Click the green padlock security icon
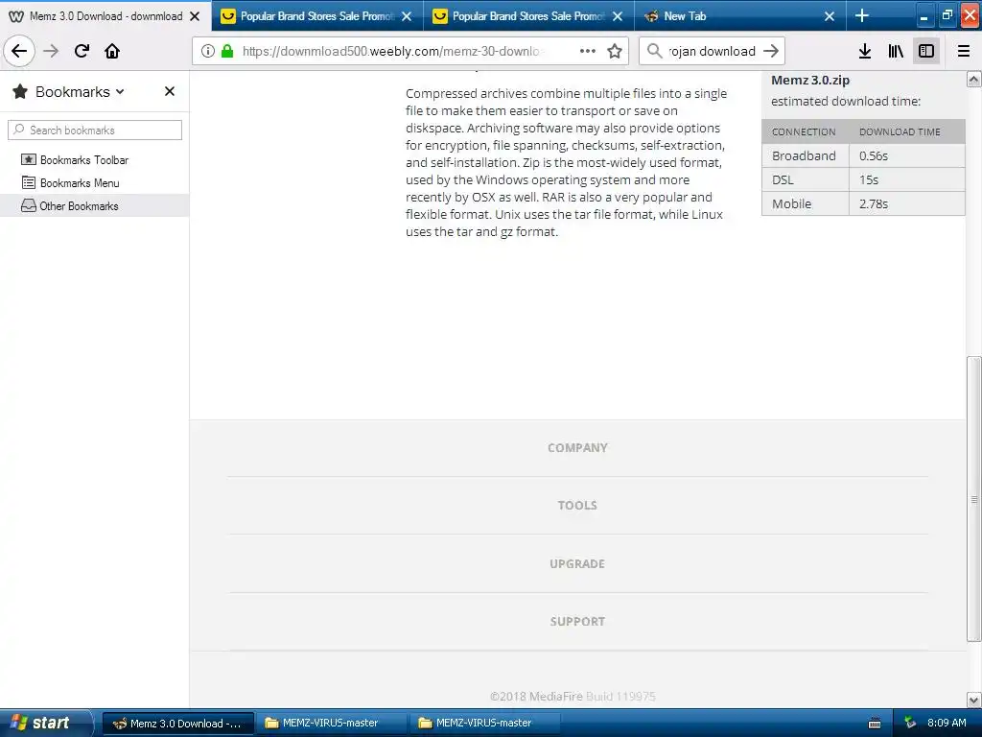Screen dimensions: 982x737 tap(227, 51)
